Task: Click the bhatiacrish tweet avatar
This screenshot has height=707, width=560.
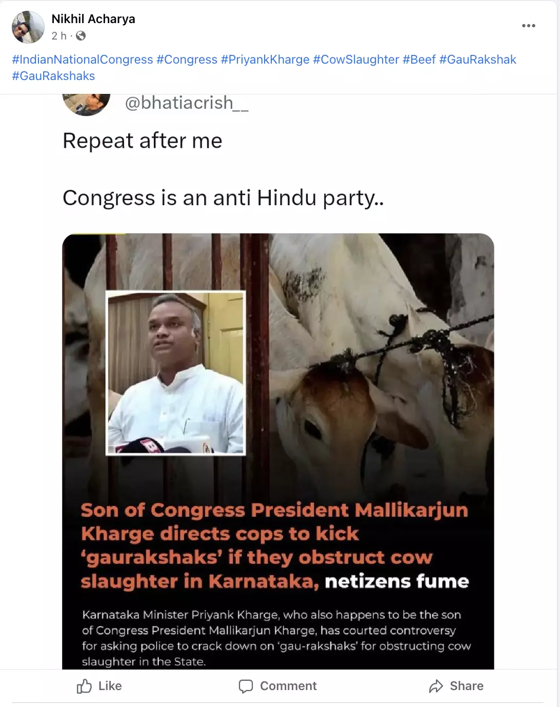Action: pyautogui.click(x=86, y=105)
